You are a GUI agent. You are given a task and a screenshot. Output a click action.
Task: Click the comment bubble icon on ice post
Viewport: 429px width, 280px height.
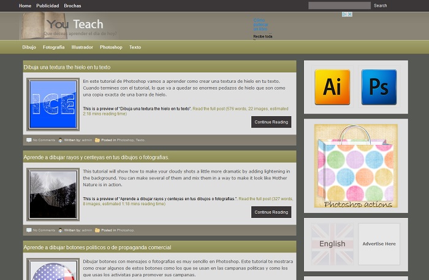click(29, 140)
